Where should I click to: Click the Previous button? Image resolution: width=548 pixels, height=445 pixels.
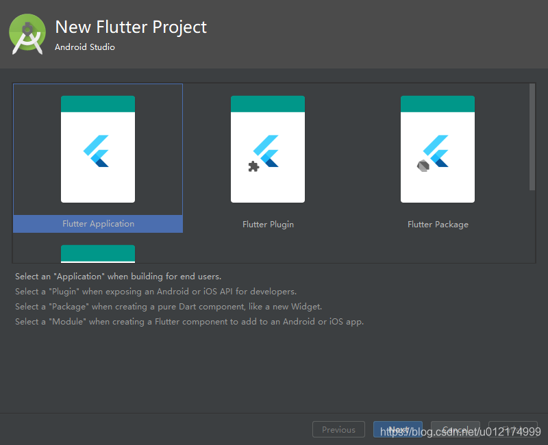pyautogui.click(x=338, y=429)
